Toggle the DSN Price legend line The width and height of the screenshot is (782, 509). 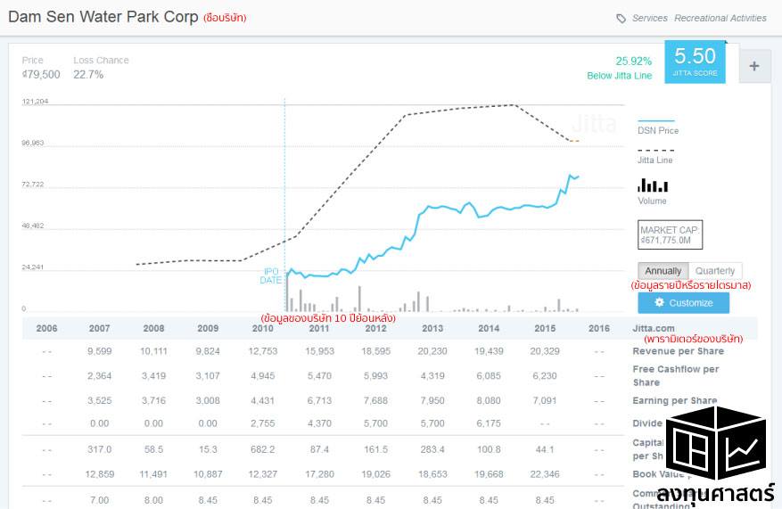coord(658,126)
